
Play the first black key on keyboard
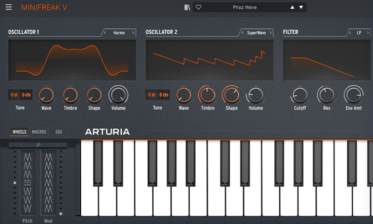[x=98, y=163]
